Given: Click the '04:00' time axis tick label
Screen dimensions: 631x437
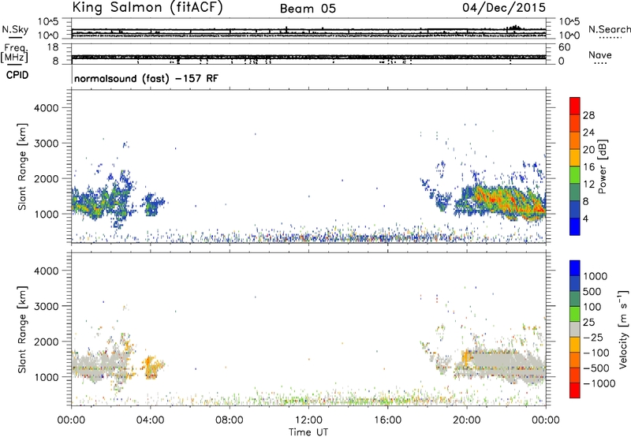Looking at the screenshot, I should pos(151,420).
